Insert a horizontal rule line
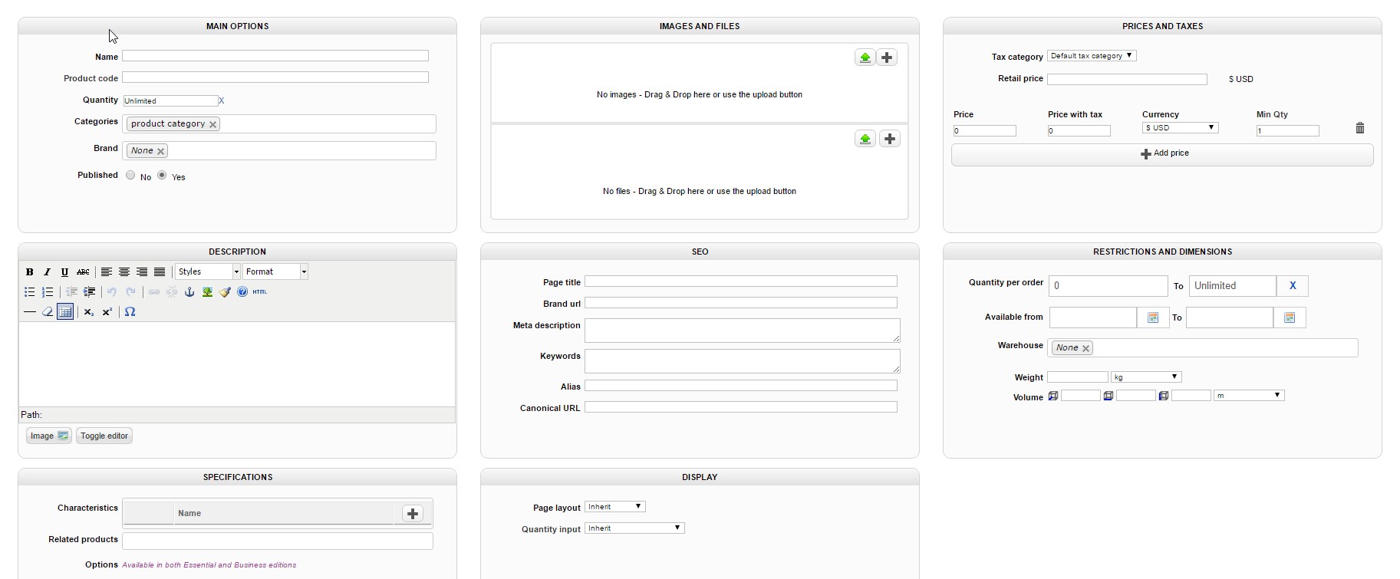This screenshot has width=1400, height=579. tap(29, 311)
